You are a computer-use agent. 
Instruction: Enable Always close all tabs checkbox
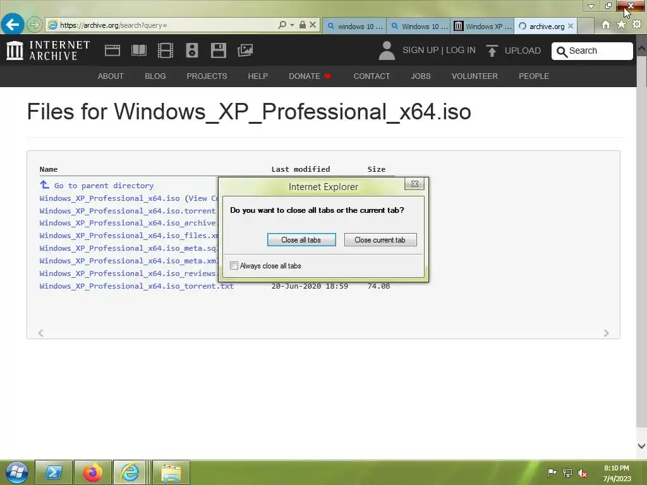(x=234, y=266)
